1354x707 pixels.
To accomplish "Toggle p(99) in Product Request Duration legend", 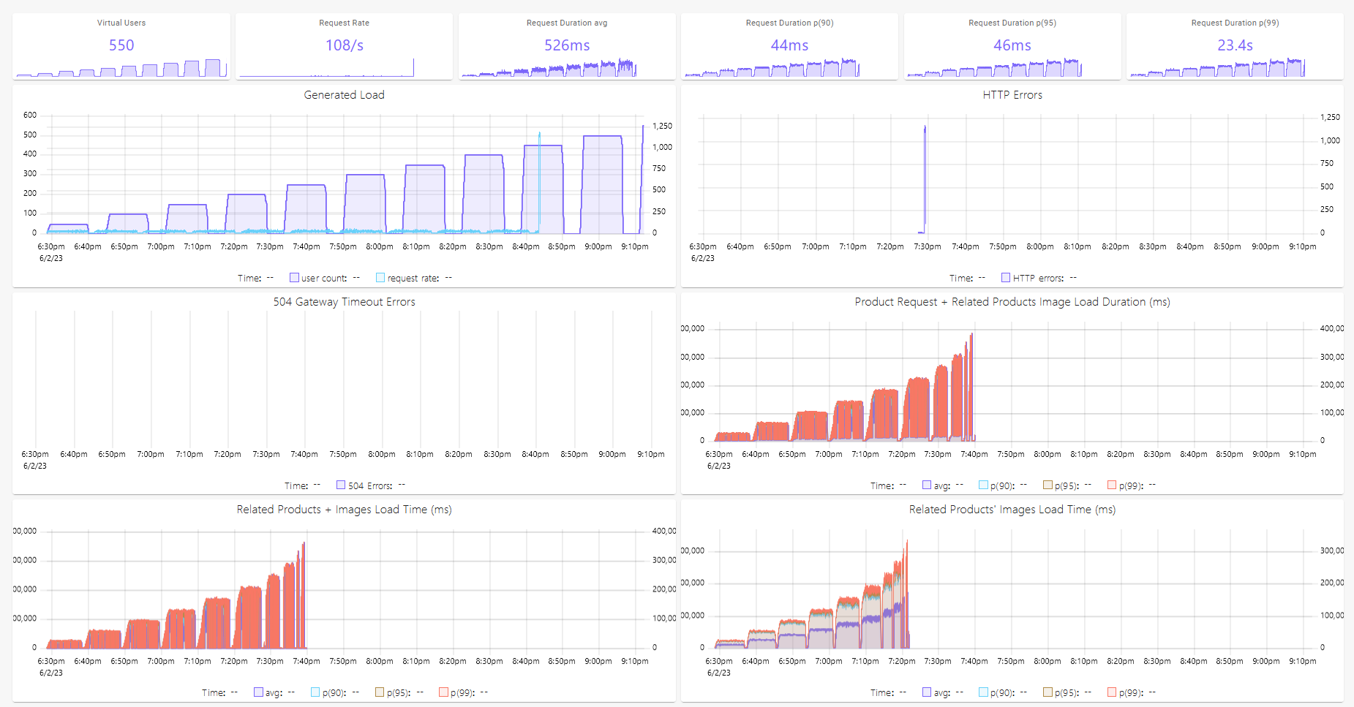I will pos(1110,485).
